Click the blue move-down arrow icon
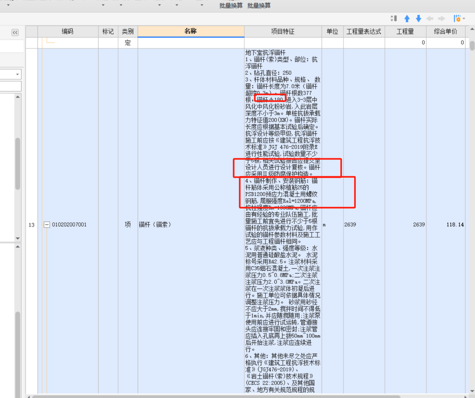This screenshot has width=475, height=398. [419, 19]
